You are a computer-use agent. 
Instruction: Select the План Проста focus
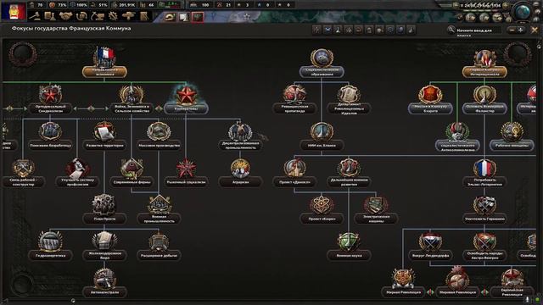104,210
